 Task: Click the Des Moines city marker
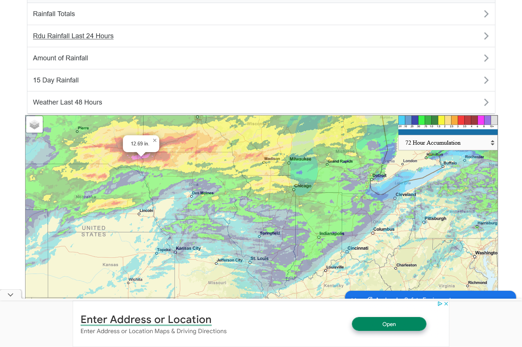(191, 196)
